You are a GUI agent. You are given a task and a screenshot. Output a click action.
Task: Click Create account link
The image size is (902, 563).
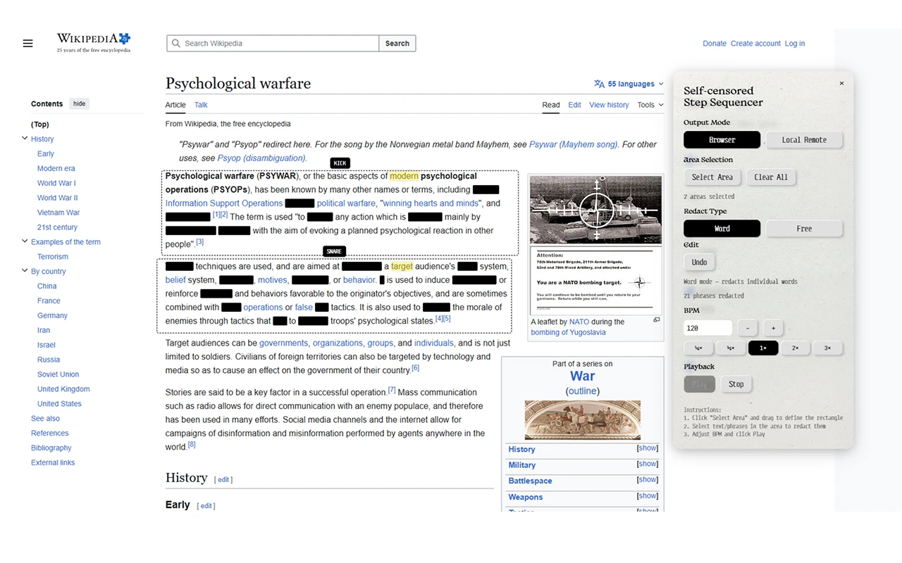(755, 44)
